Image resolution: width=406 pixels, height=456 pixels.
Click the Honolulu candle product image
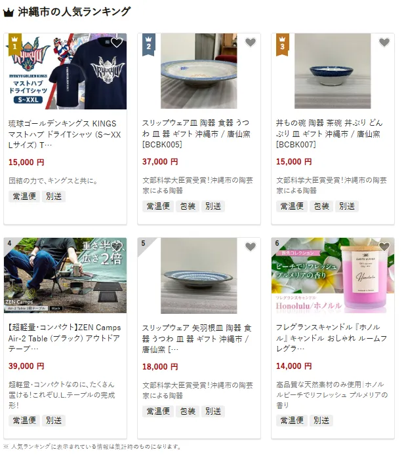(333, 276)
